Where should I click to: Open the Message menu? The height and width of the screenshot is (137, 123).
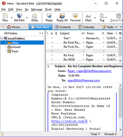37,10
